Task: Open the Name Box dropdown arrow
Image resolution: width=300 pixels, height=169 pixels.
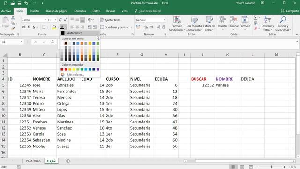Action: coord(22,42)
